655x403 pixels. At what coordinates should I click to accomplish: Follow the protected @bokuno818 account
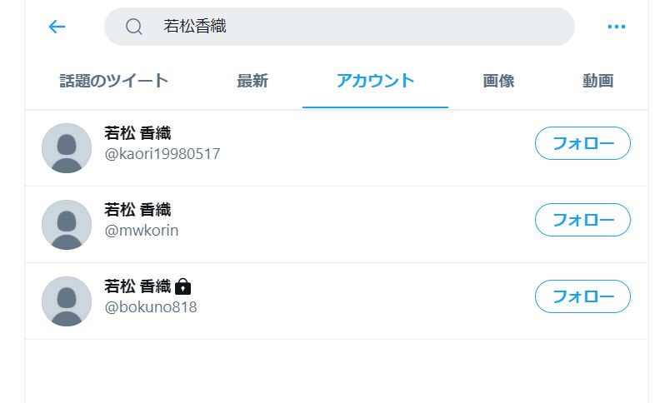(x=582, y=296)
